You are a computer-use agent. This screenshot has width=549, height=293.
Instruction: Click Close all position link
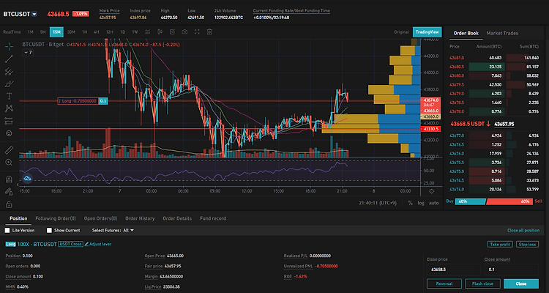tap(523, 230)
